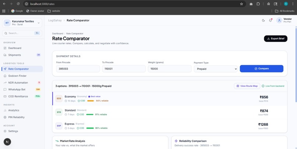The height and width of the screenshot is (149, 297).
Task: Click Live from backend status
Action: click(x=273, y=86)
